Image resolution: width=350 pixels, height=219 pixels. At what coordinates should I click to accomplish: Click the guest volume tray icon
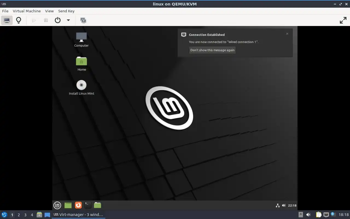click(284, 205)
